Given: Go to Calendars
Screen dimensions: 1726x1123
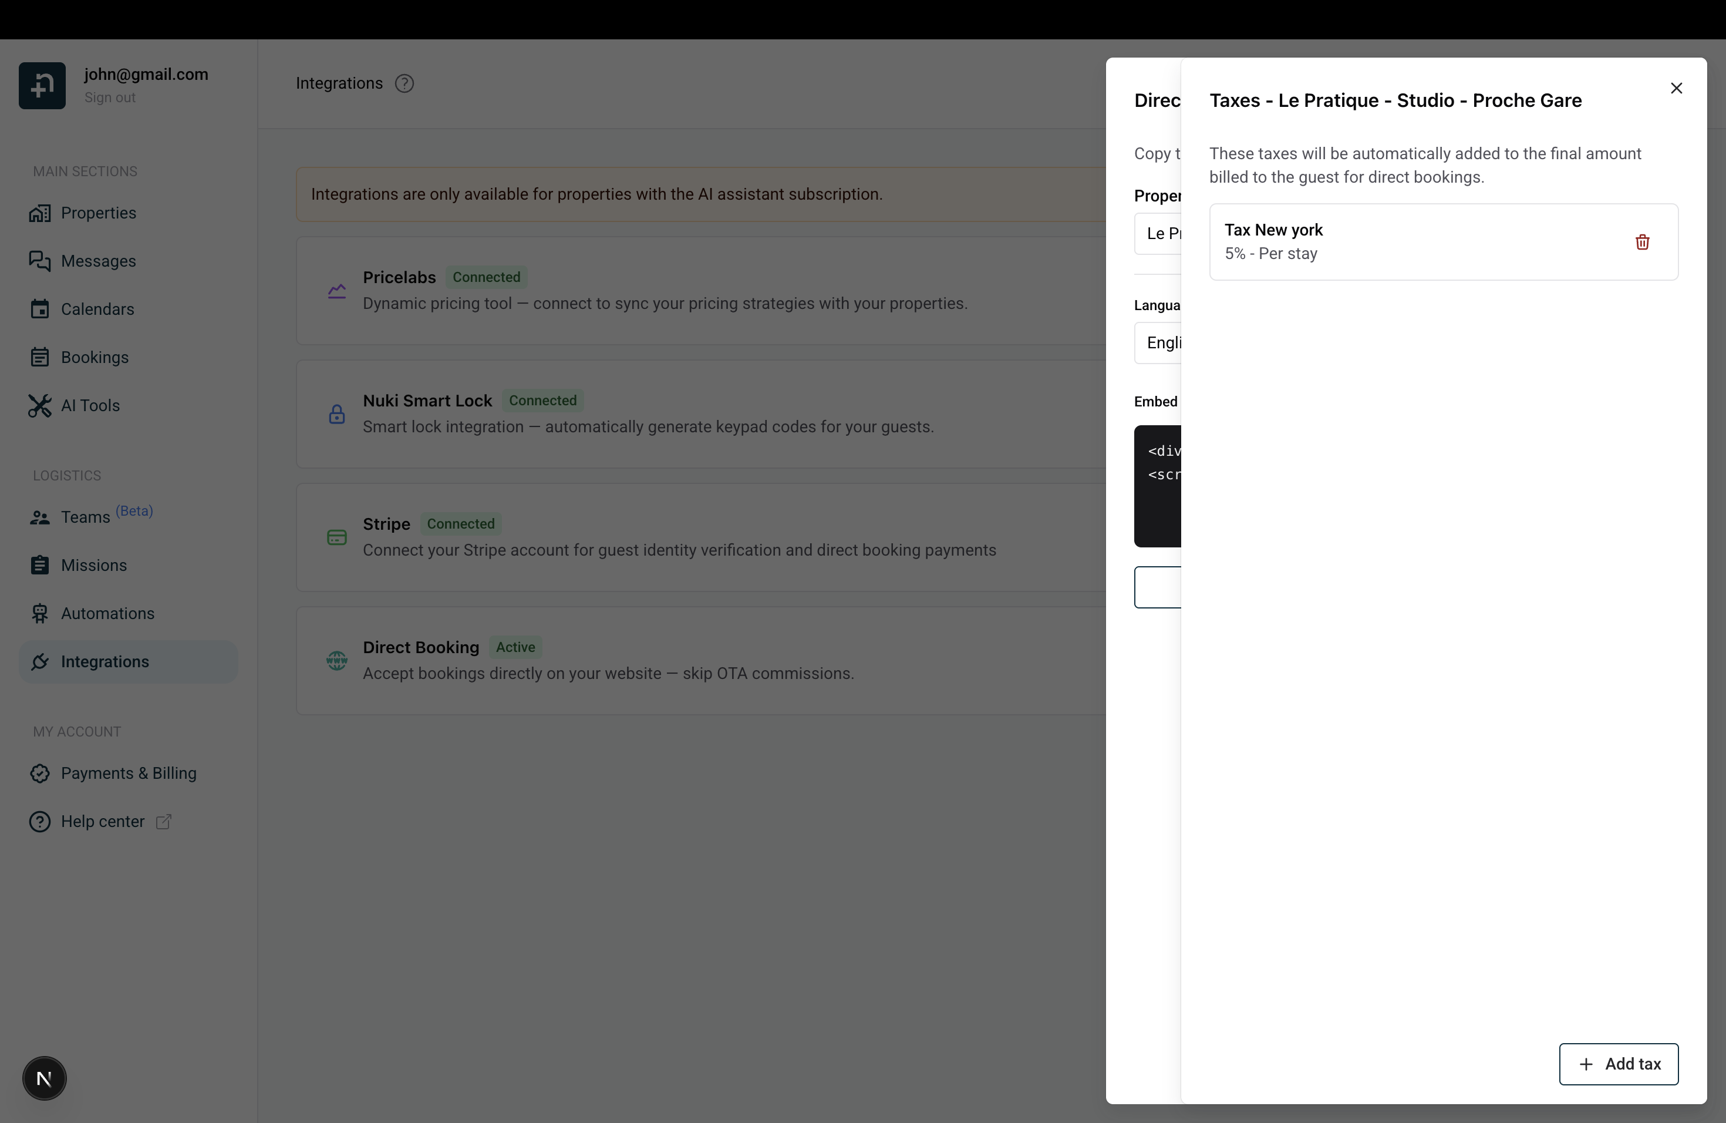Looking at the screenshot, I should click(129, 309).
